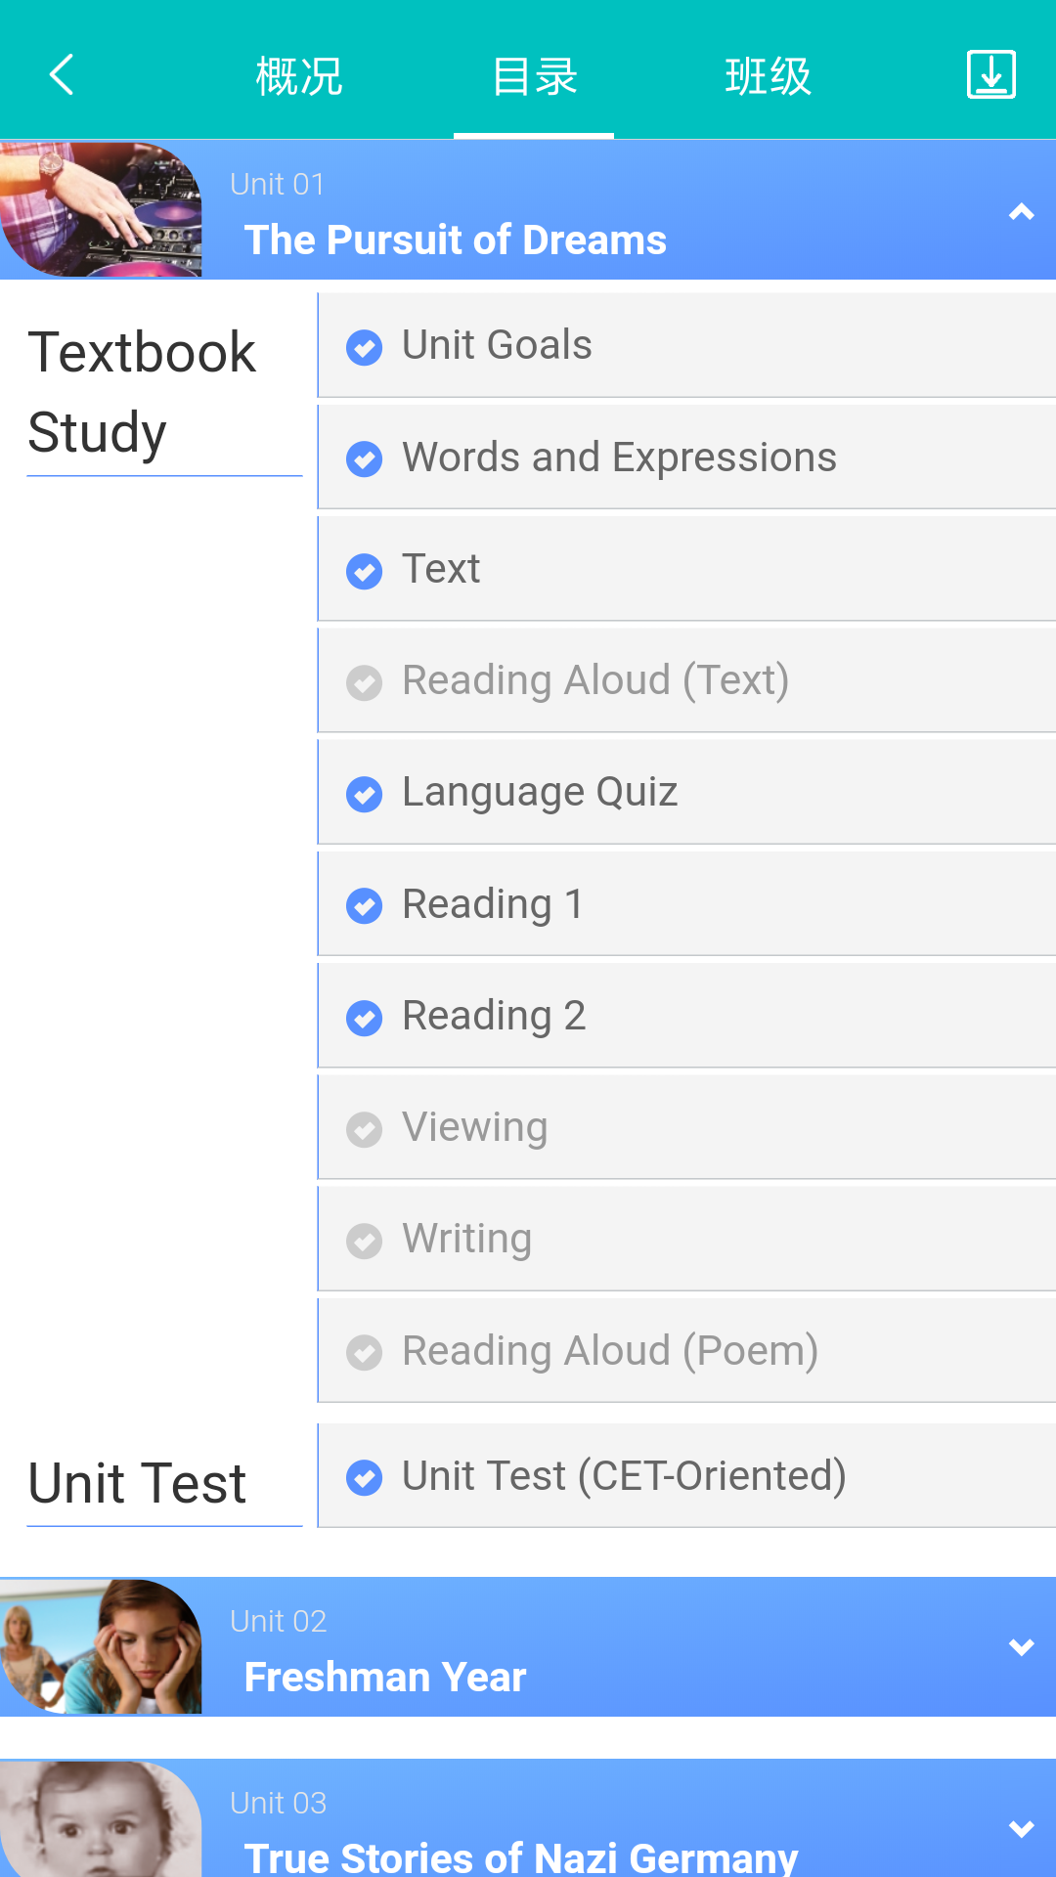Click the Text item check icon
The image size is (1056, 1877).
tap(364, 571)
